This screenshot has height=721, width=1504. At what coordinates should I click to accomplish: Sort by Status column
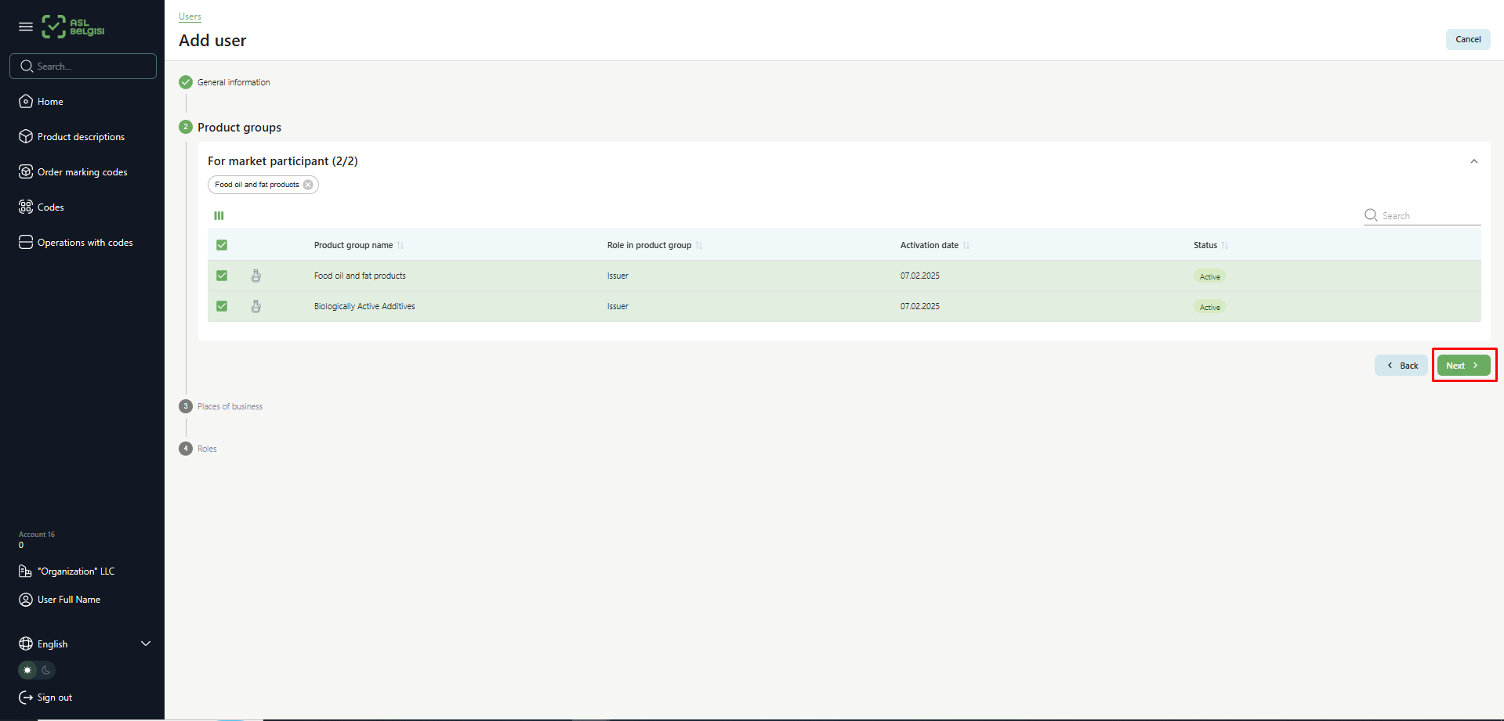[x=1225, y=246]
